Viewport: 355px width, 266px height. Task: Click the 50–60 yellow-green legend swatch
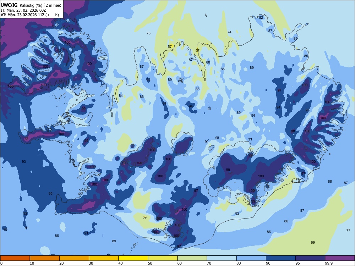tap(163, 258)
